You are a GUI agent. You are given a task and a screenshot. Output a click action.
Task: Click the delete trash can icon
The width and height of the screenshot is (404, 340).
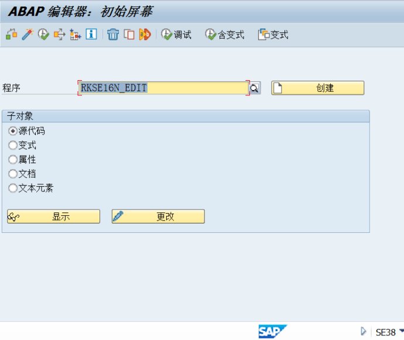(113, 35)
